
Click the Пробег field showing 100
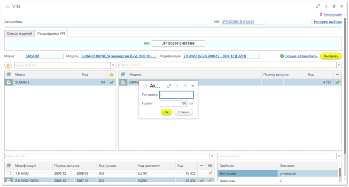[x=173, y=103]
